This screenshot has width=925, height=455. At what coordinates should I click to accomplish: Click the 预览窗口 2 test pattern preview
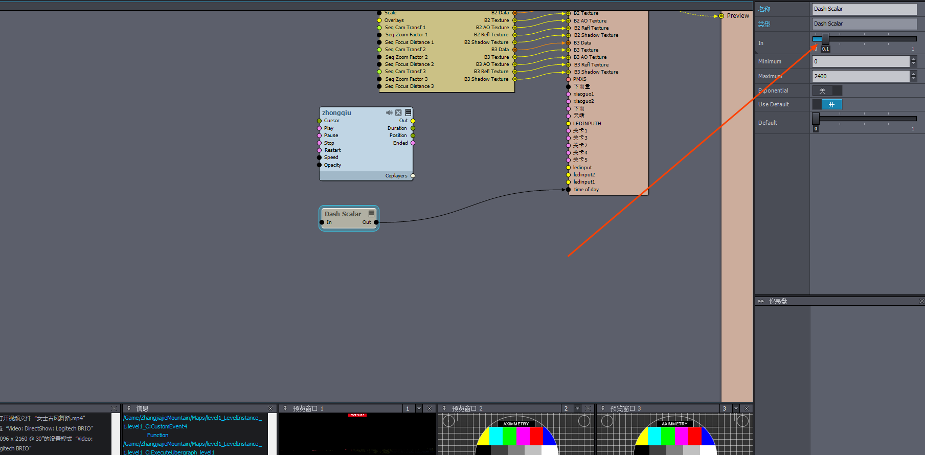[x=516, y=434]
